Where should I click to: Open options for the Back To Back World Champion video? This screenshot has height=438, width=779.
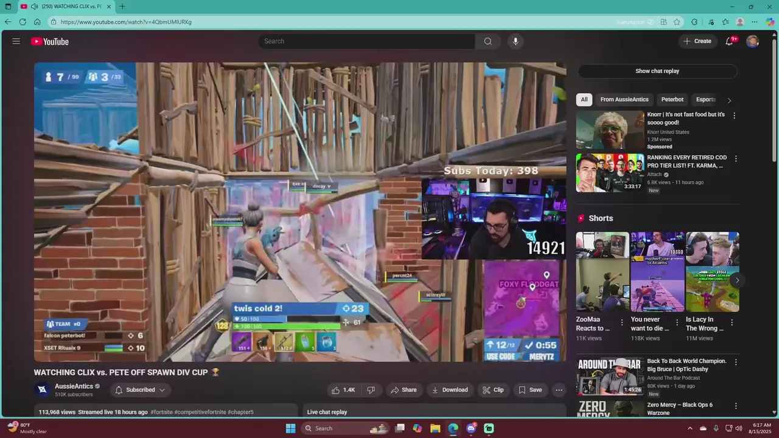pos(736,362)
